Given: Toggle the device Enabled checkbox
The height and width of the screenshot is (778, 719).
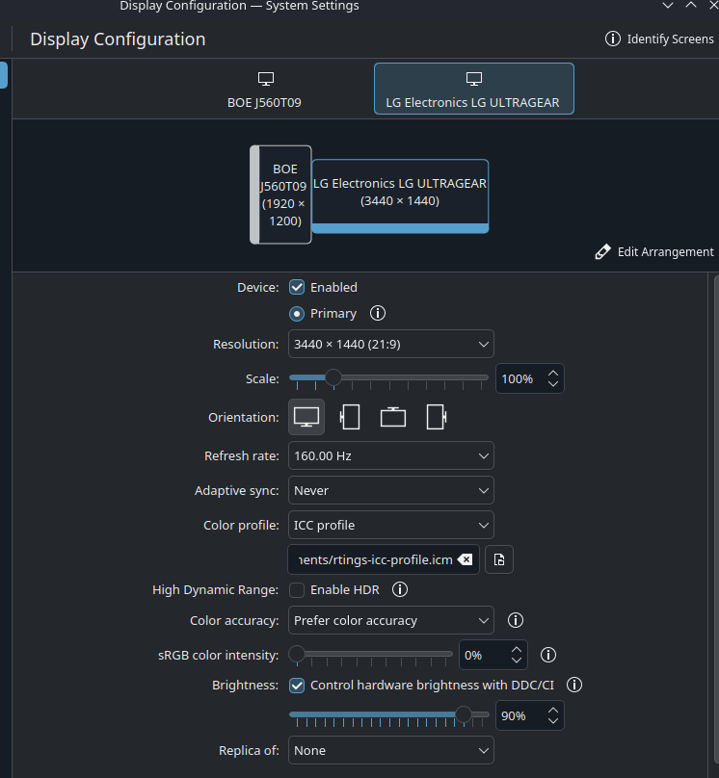Looking at the screenshot, I should 297,287.
